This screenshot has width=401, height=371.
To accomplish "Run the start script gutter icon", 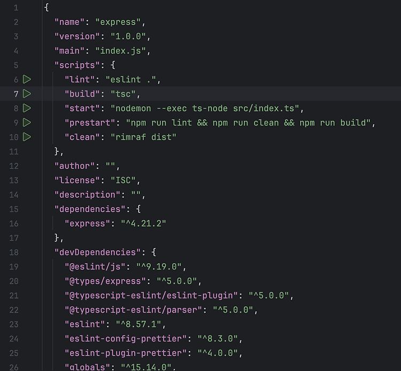I will (x=27, y=108).
